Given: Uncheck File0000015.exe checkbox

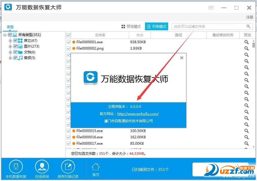Looking at the screenshot, I should (69, 131).
